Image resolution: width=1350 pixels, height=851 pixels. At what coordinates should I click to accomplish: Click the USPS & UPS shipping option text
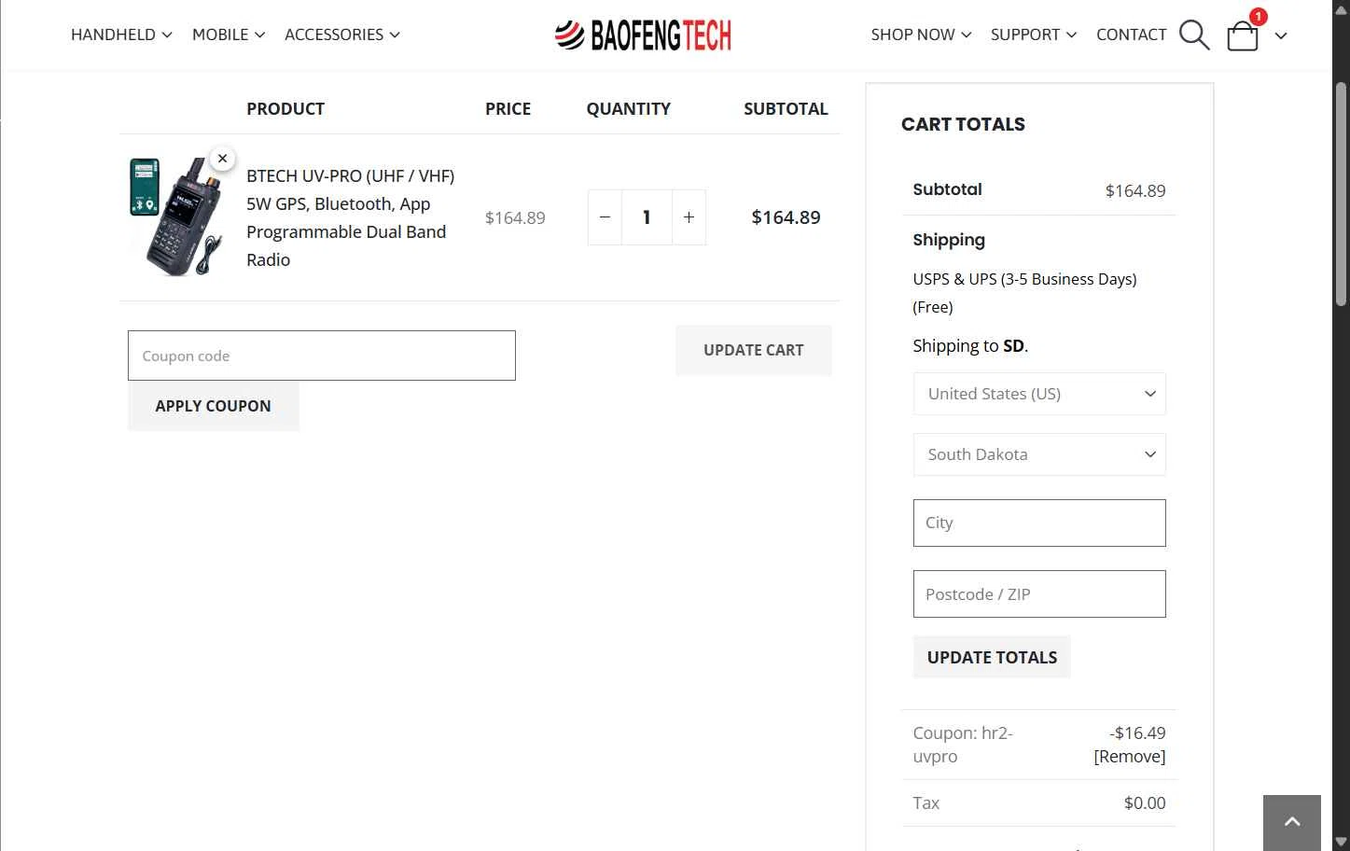pos(1024,293)
